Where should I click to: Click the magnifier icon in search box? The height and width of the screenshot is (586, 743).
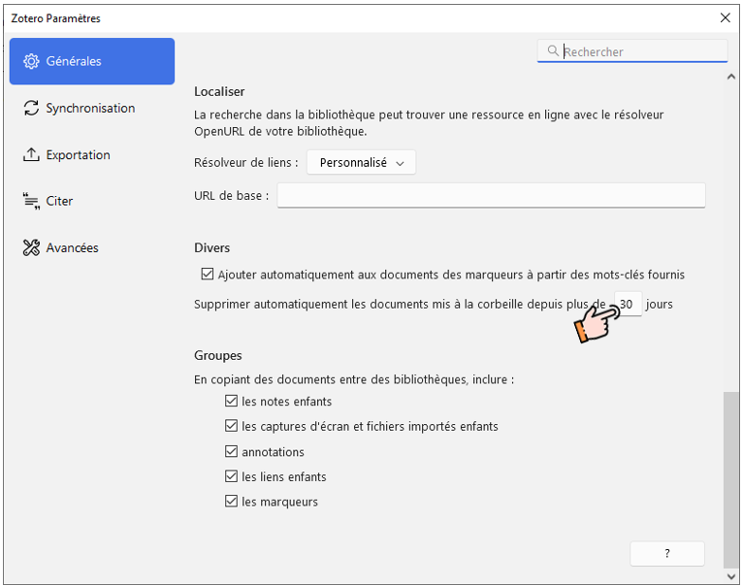point(553,50)
